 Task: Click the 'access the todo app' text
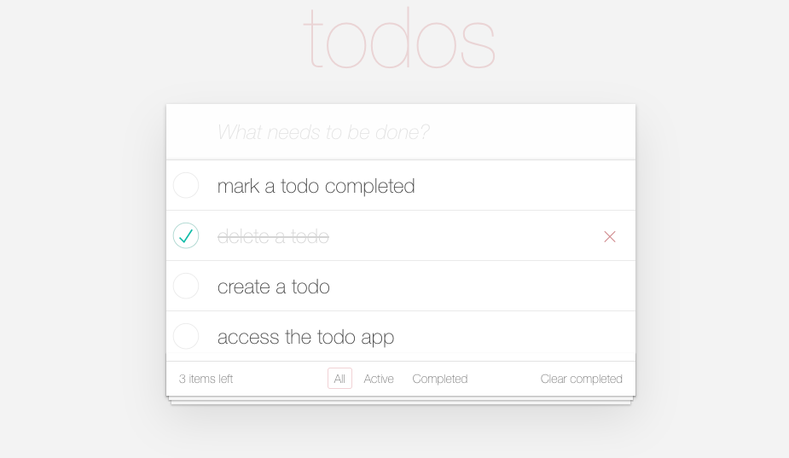[x=305, y=337]
